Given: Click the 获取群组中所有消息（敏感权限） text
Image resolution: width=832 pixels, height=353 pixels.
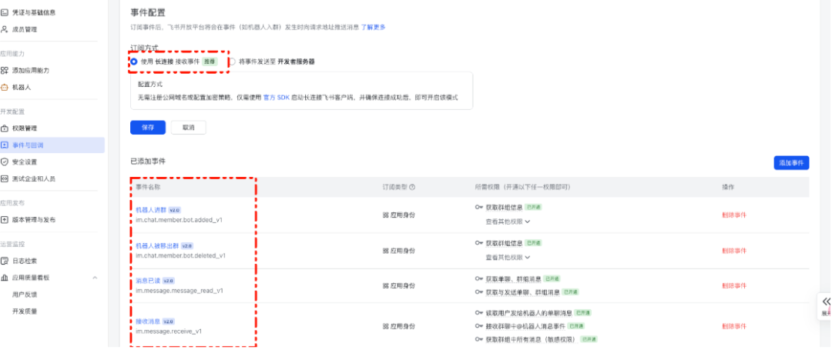Looking at the screenshot, I should (x=531, y=339).
